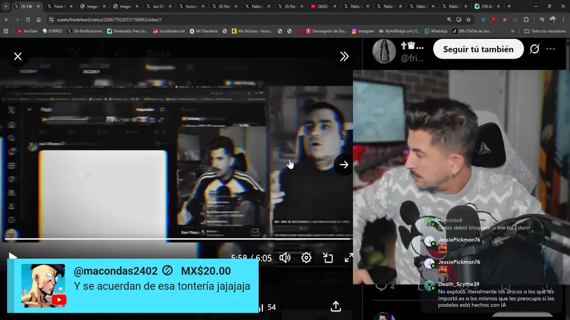Screen dimensions: 570x320
Task: Open the three-dots more menu on post
Action: (551, 49)
